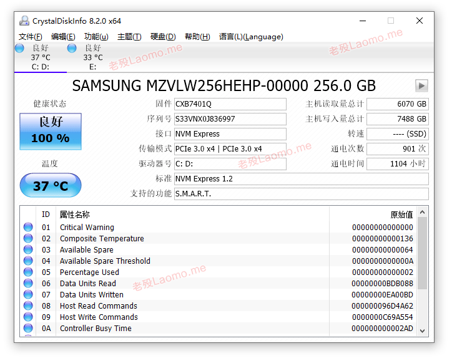Select the Data Units Written attribute name
Screen dimensions: 452x361
coord(92,295)
